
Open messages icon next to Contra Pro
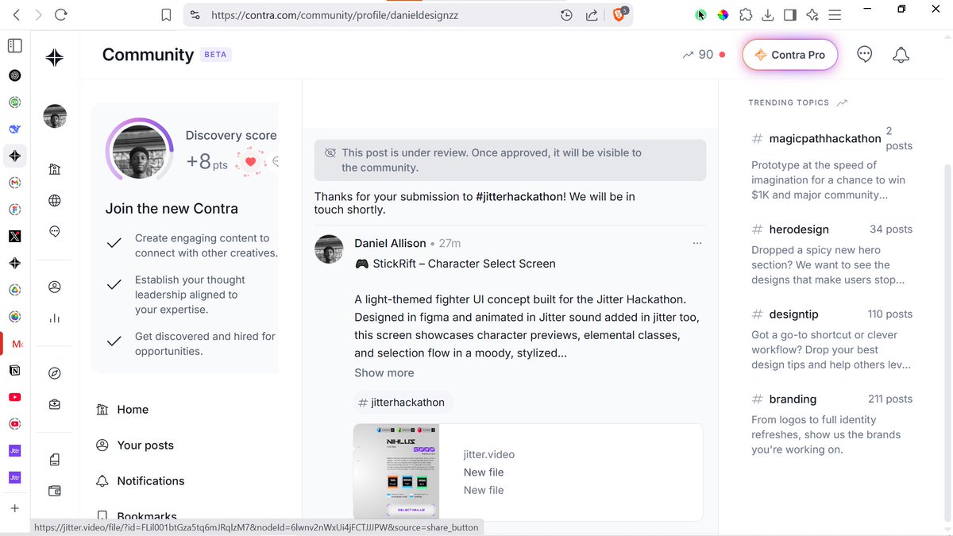click(865, 55)
